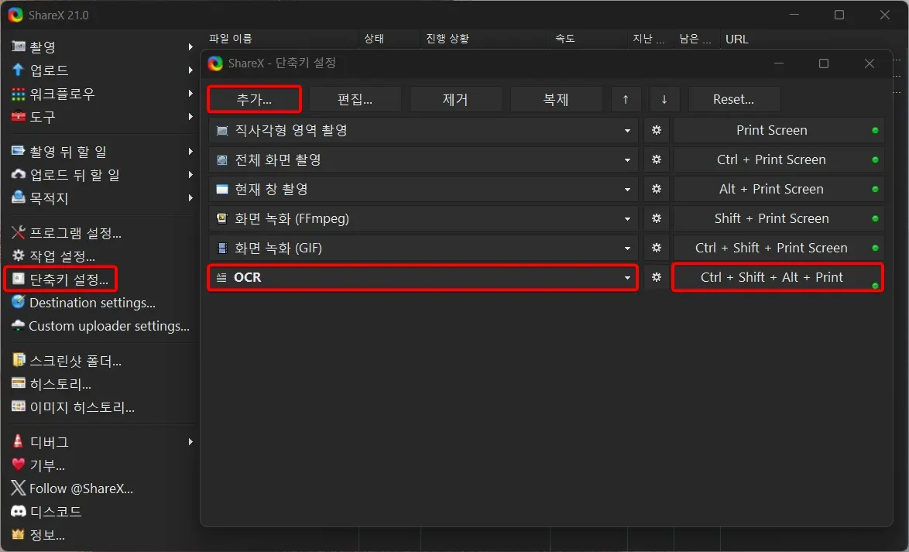Open 촬영 뒤 할 일 menu
Viewport: 909px width, 552px height.
click(x=101, y=152)
